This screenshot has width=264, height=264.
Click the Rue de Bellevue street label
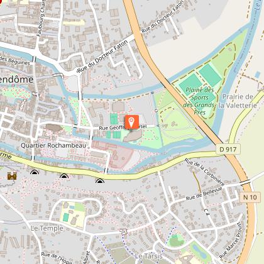(x=204, y=194)
